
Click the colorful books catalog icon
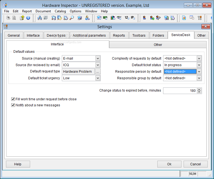click(x=113, y=18)
